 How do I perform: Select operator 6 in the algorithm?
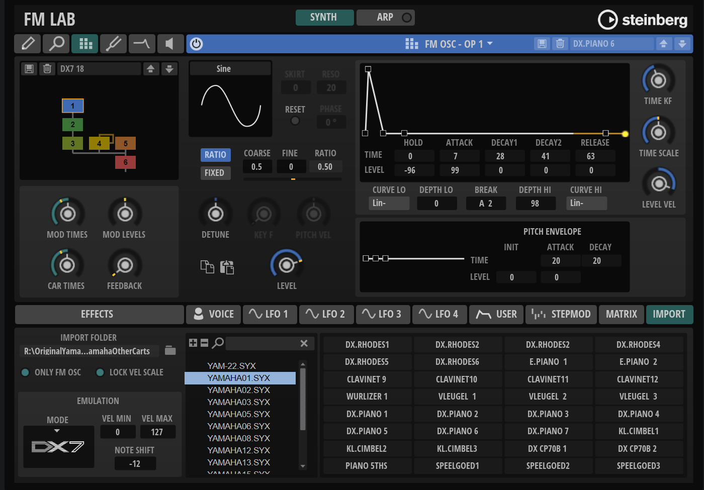coord(125,162)
